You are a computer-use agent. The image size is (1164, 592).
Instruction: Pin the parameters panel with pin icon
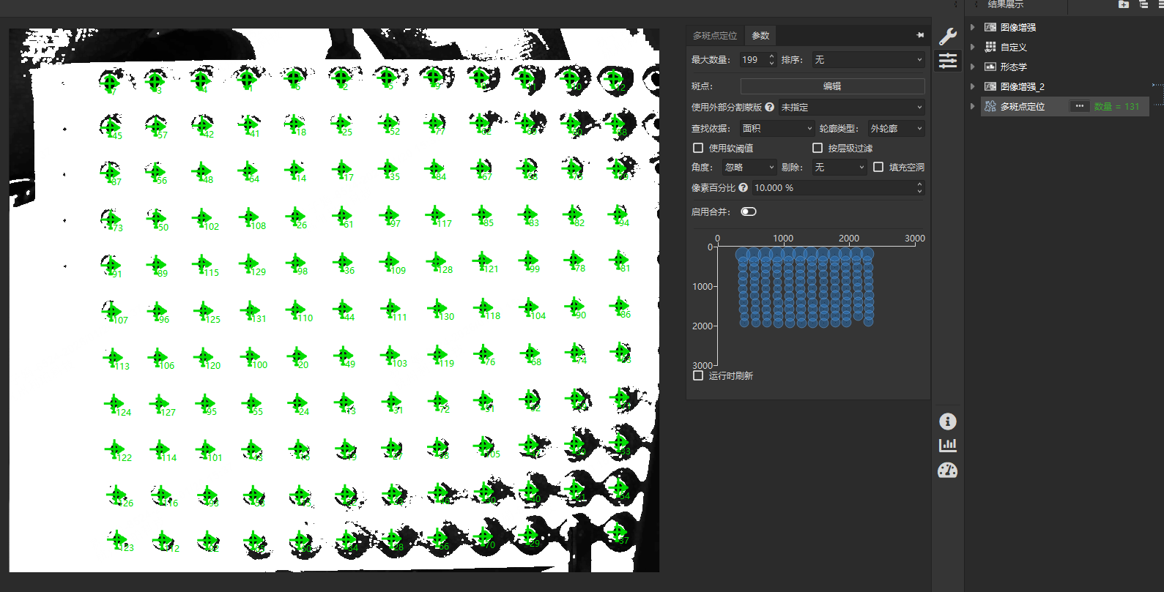[920, 35]
